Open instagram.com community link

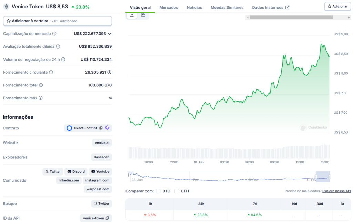[x=97, y=180]
